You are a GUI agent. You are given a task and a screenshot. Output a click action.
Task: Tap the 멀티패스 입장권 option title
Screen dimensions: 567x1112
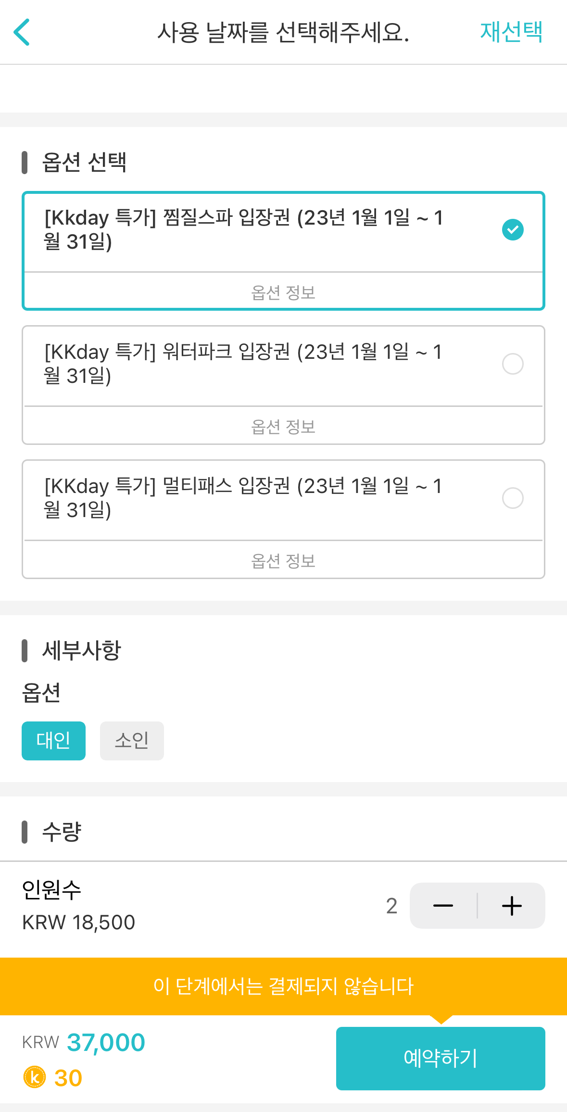click(x=243, y=498)
